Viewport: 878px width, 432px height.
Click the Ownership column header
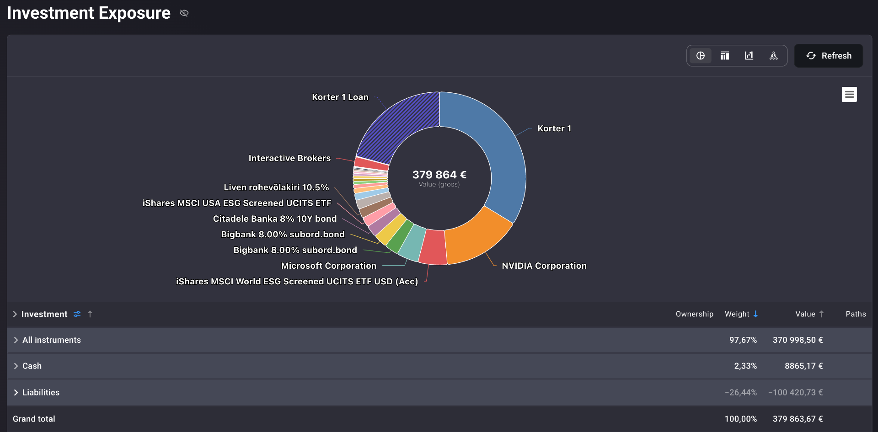coord(694,314)
